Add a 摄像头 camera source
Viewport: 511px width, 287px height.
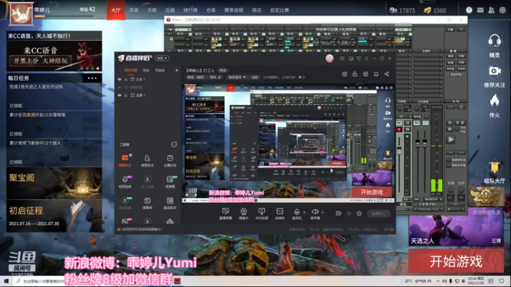[x=243, y=214]
